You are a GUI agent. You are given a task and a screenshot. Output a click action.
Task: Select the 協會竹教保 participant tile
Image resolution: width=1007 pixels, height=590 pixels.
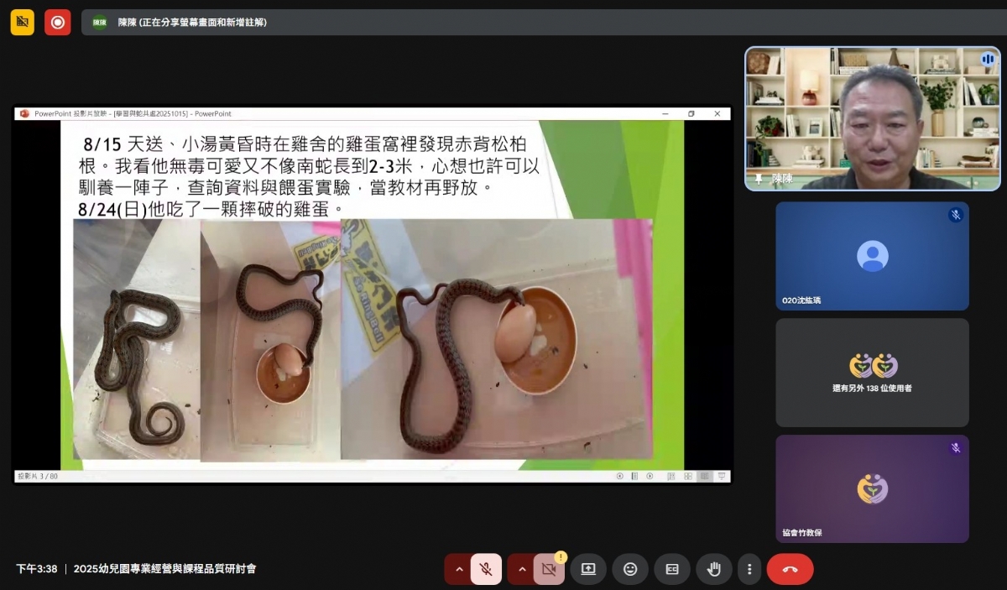[872, 488]
